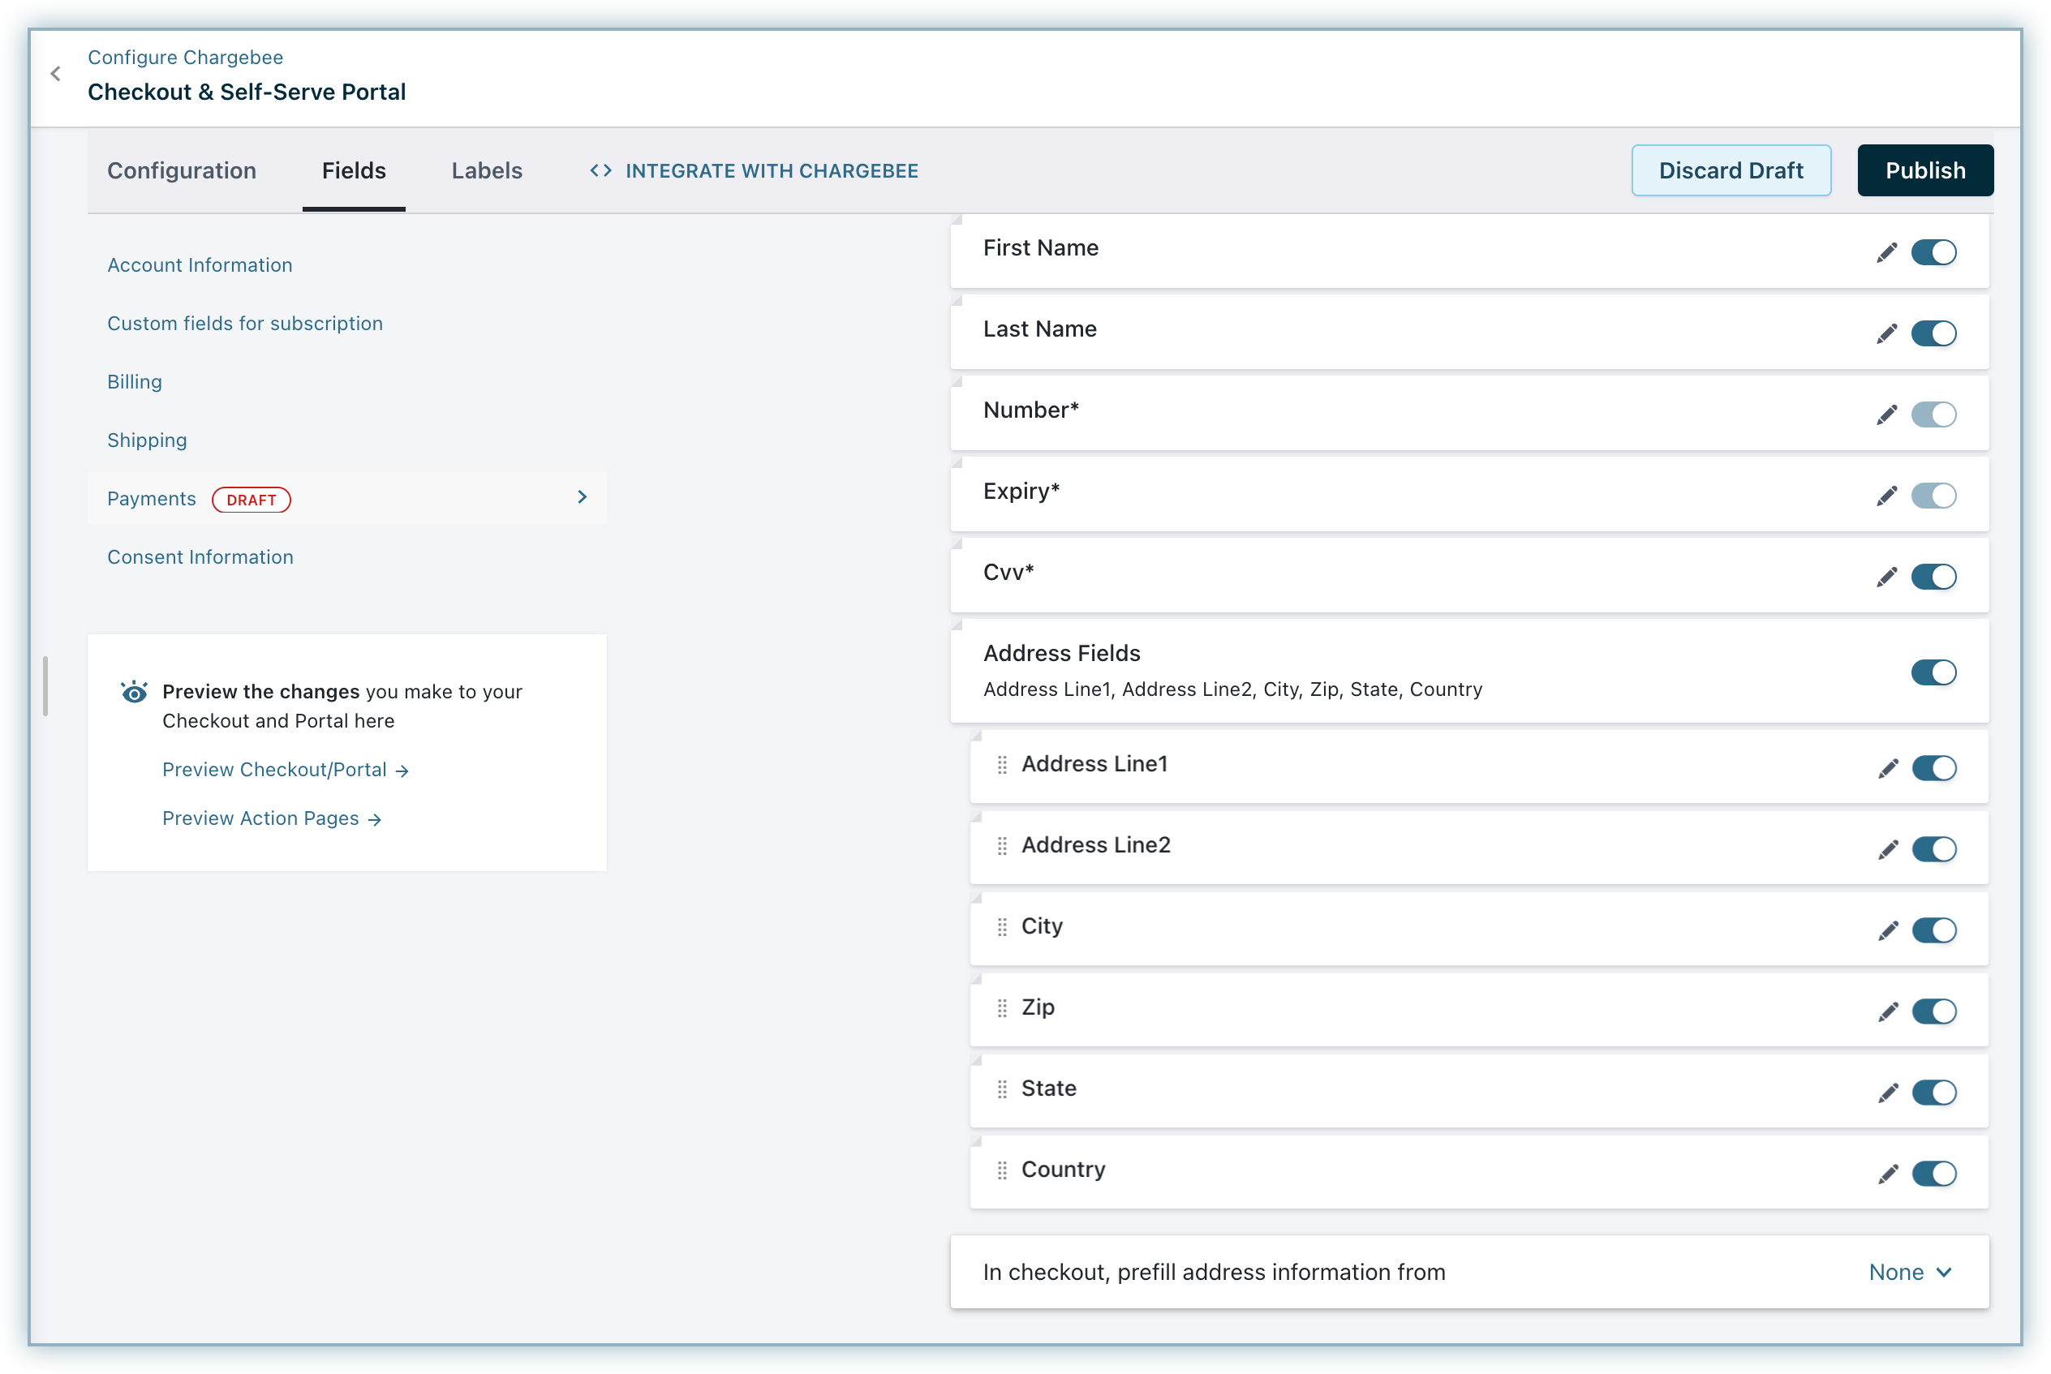Screen dimensions: 2051x1374
Task: Grab the drag handle next to Zip
Action: (1002, 1008)
